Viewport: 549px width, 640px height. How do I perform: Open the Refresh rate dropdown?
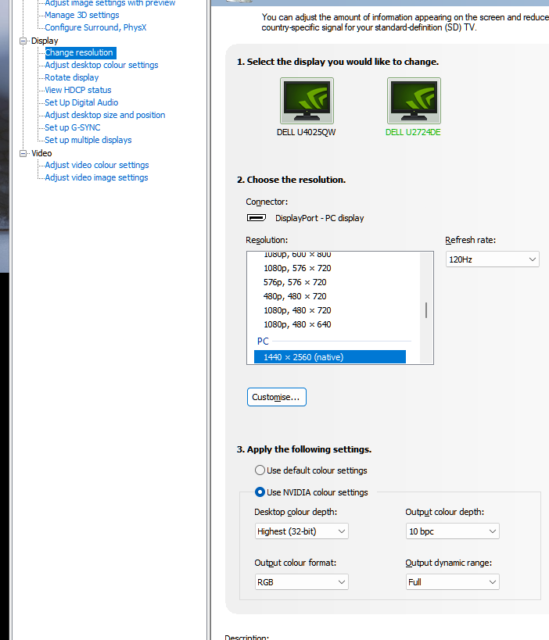pos(492,259)
